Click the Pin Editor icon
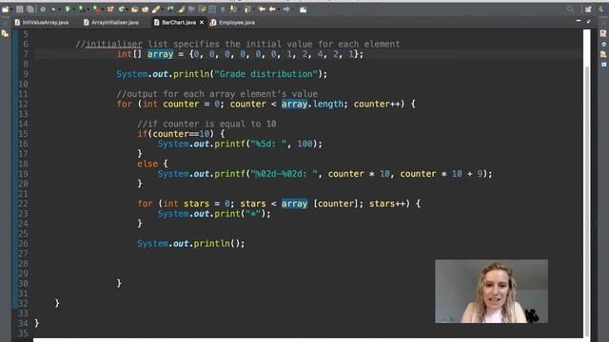The image size is (609, 342). pyautogui.click(x=303, y=9)
